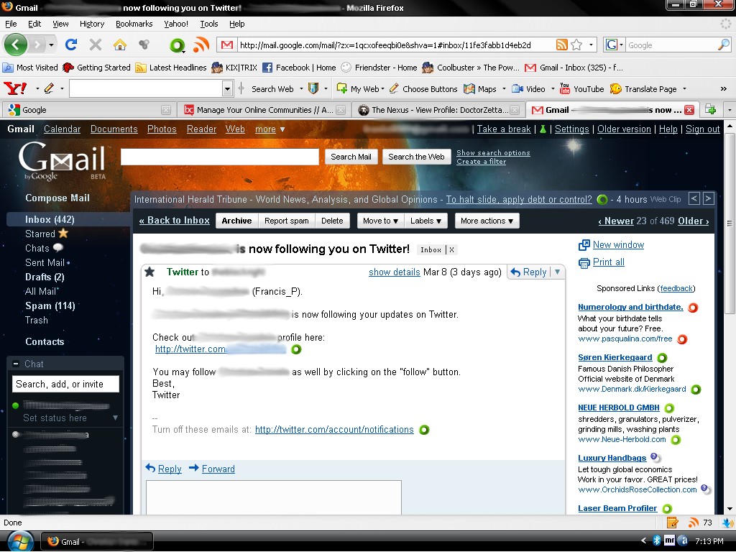Click the green WOT rating next to twitter link
The width and height of the screenshot is (736, 552).
point(296,349)
